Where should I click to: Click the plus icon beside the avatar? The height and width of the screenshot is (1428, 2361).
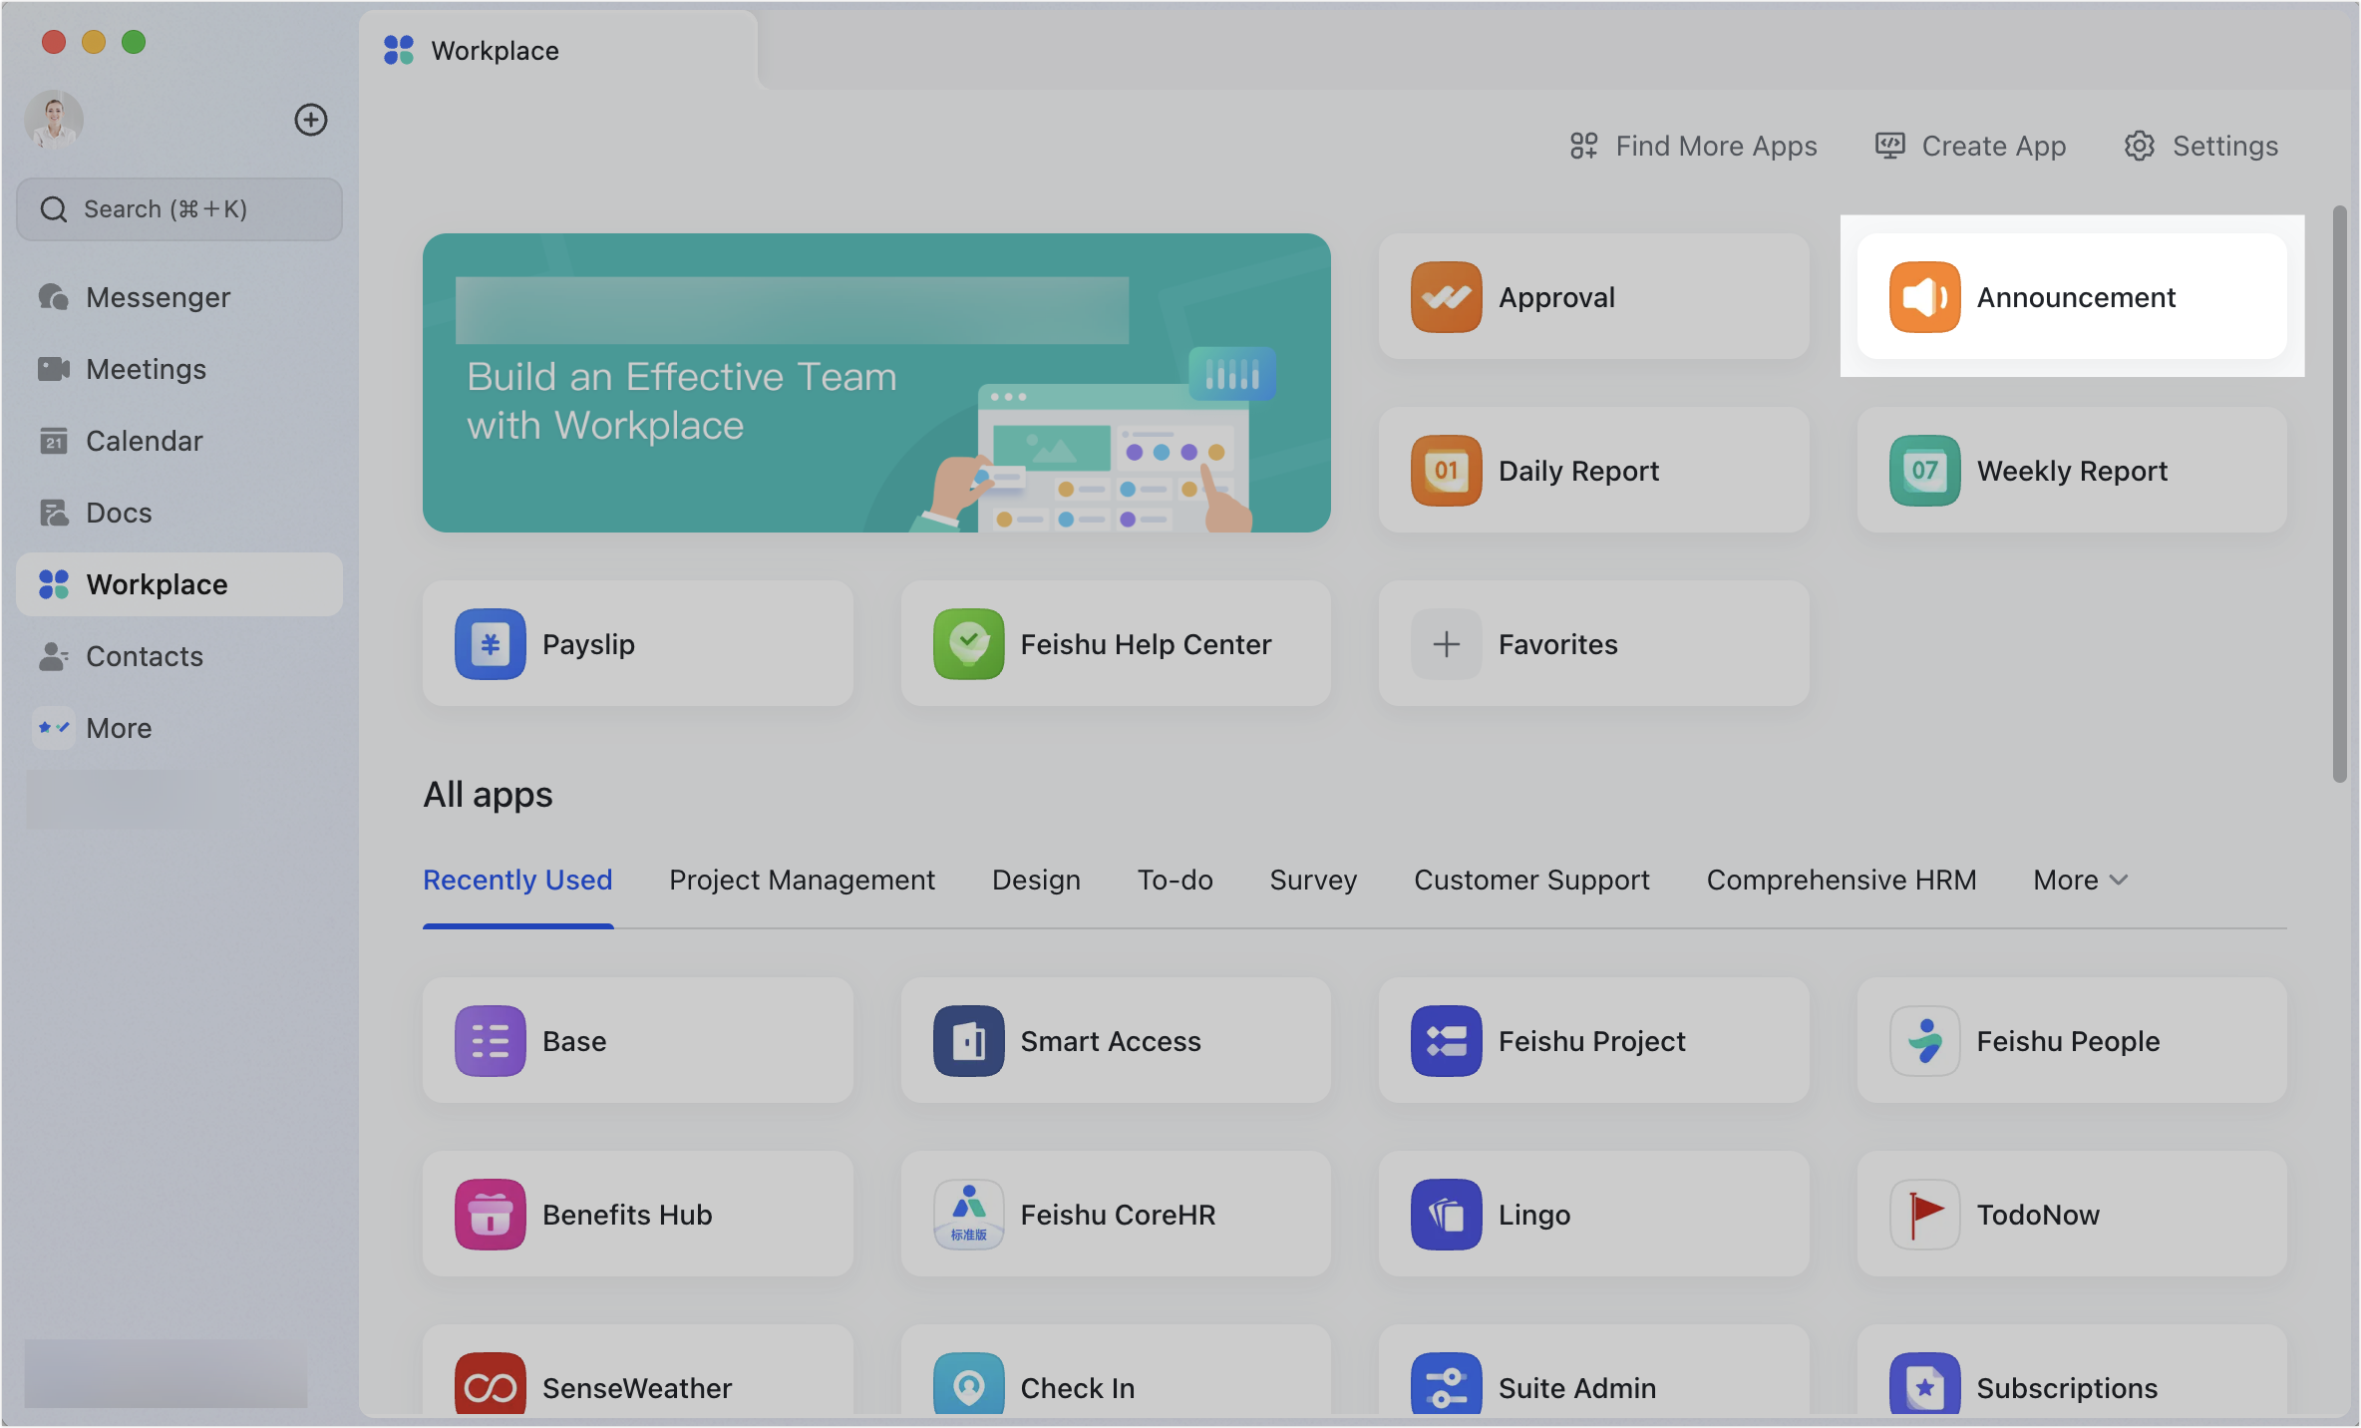(x=311, y=120)
